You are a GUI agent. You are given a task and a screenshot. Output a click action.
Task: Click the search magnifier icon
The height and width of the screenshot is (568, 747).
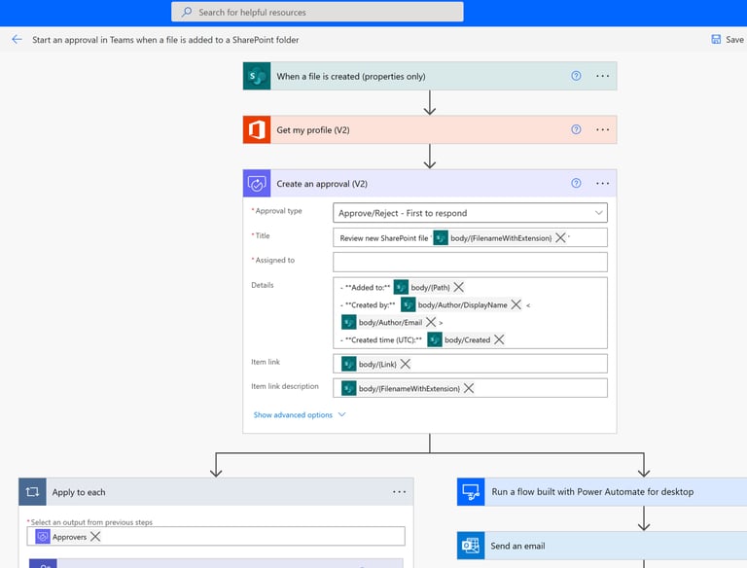[x=187, y=12]
